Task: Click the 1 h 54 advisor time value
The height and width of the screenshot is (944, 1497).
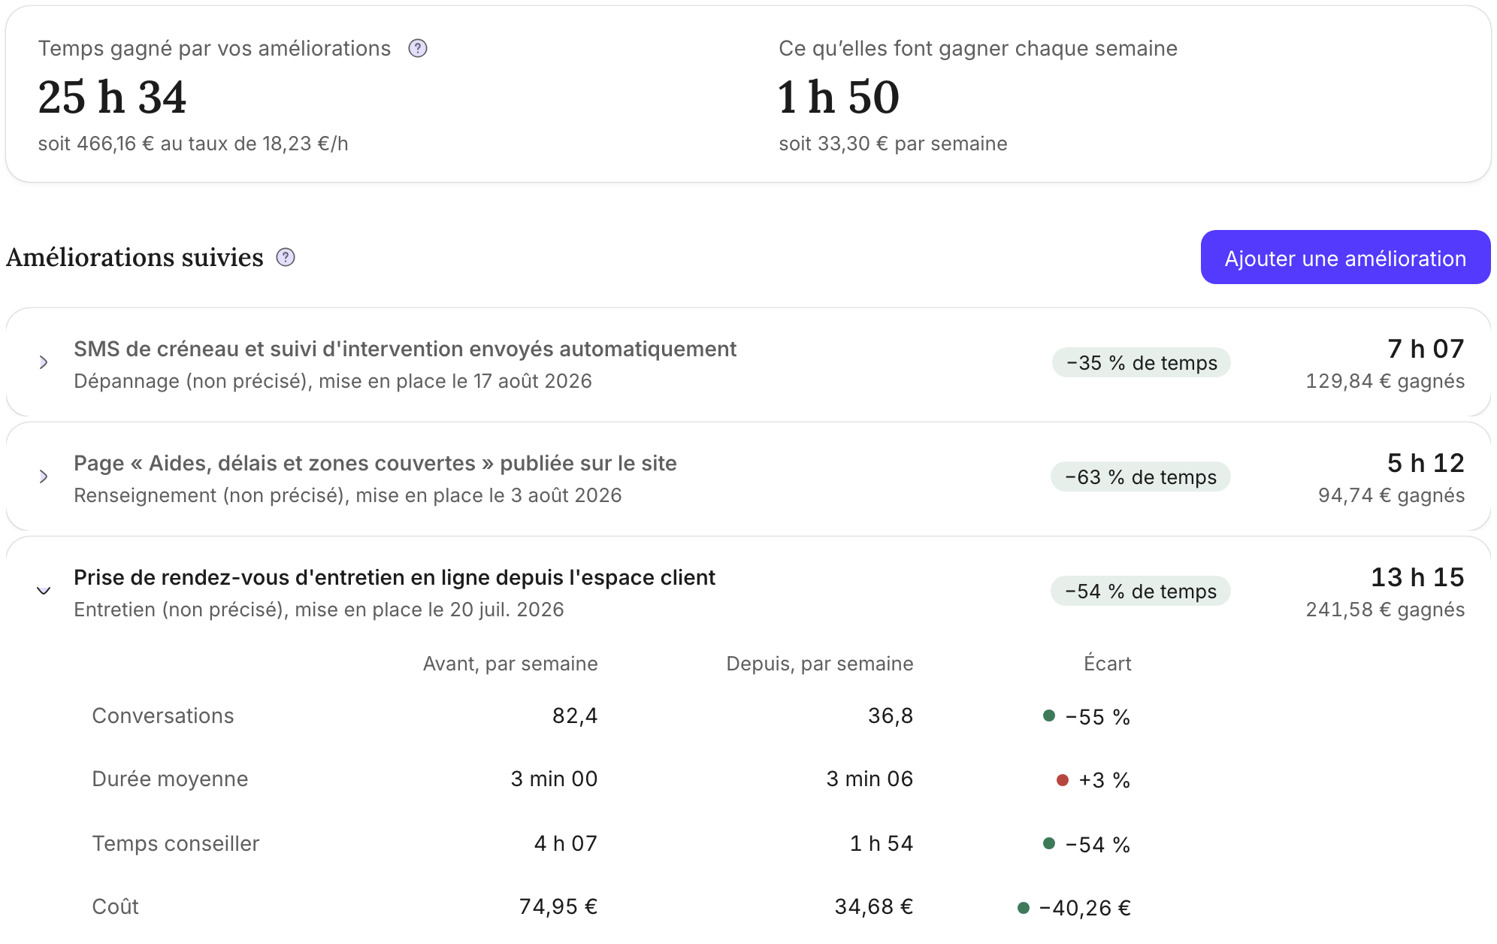Action: pyautogui.click(x=882, y=843)
